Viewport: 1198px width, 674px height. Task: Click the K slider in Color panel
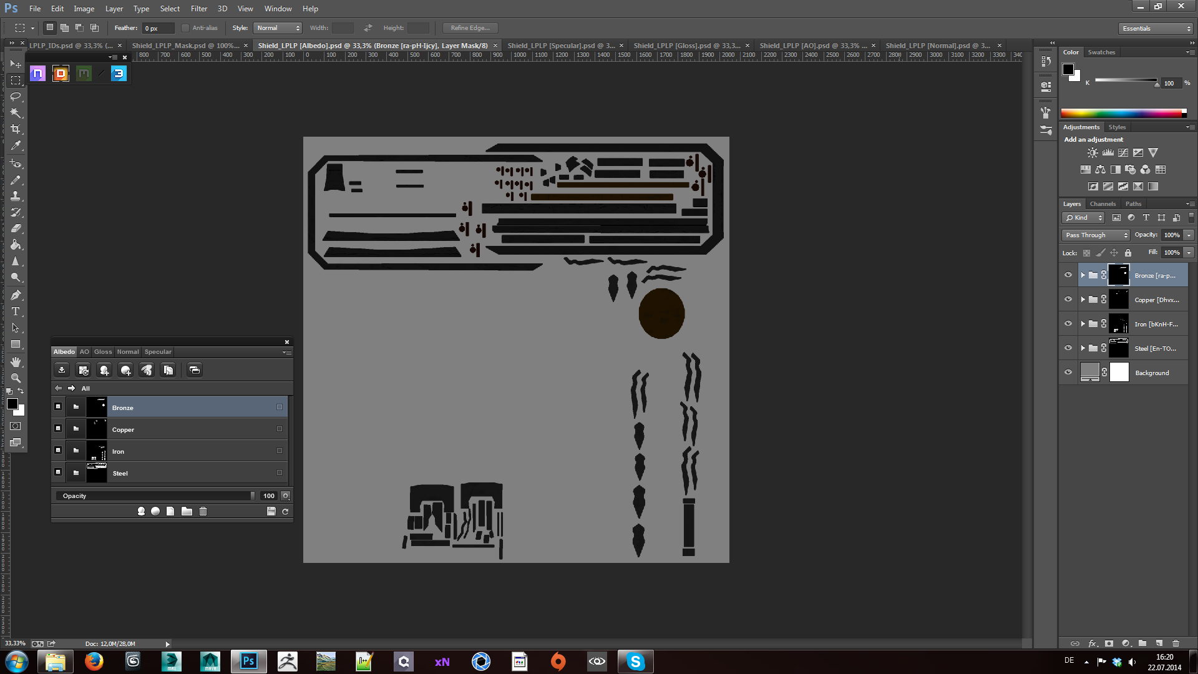pyautogui.click(x=1127, y=81)
